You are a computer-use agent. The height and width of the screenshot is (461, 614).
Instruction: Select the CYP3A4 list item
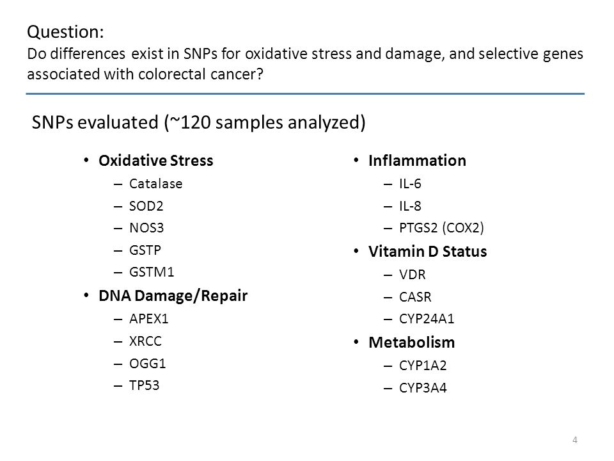coord(423,388)
